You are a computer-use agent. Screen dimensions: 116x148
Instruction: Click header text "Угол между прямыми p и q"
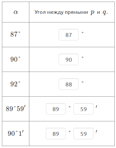(x=71, y=13)
